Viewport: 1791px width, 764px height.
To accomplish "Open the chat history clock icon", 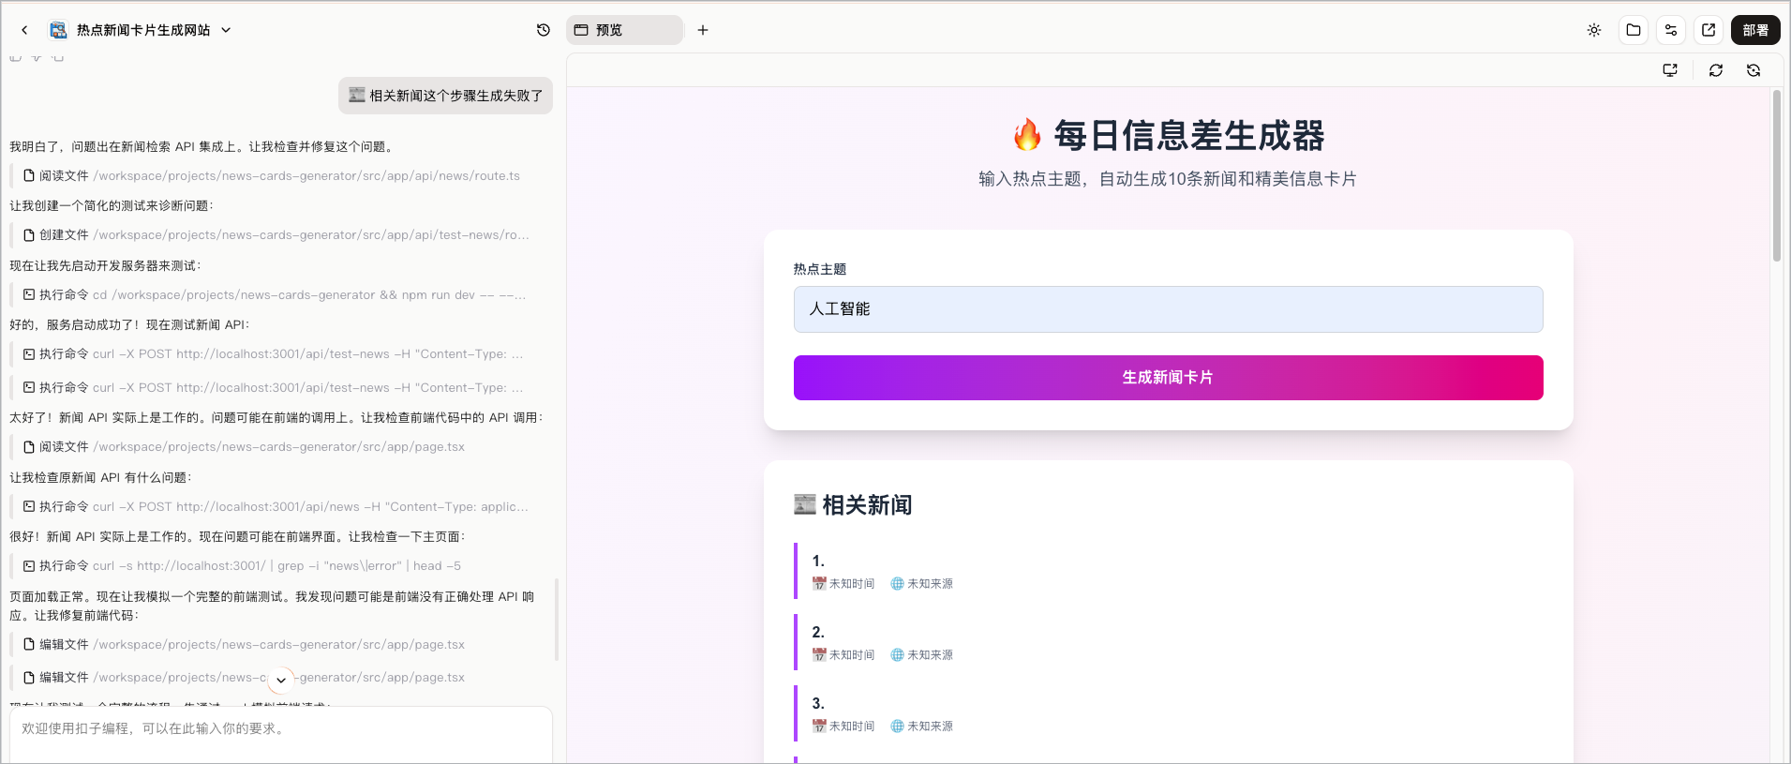I will tap(544, 30).
